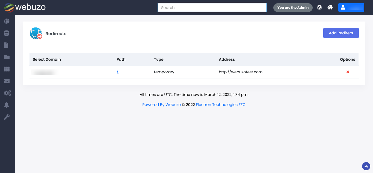The image size is (373, 173).
Task: Click the redirect path slash link
Action: coord(117,72)
